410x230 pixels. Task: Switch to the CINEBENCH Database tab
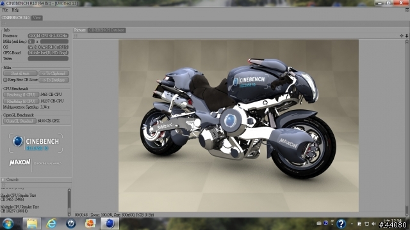click(x=106, y=30)
